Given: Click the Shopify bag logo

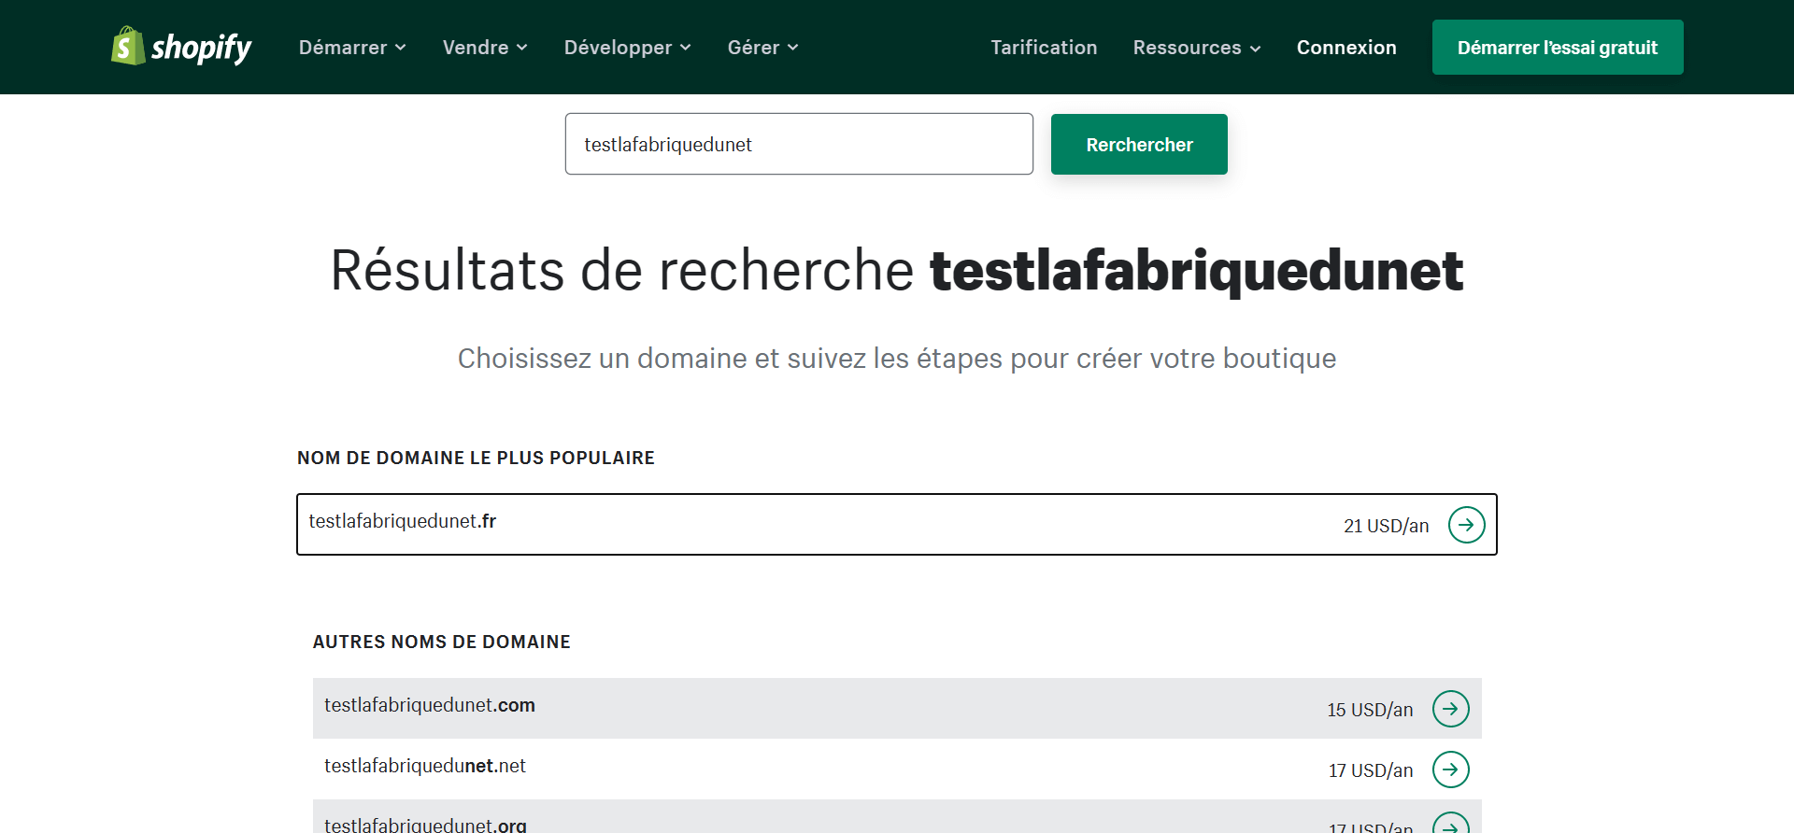Looking at the screenshot, I should [128, 47].
